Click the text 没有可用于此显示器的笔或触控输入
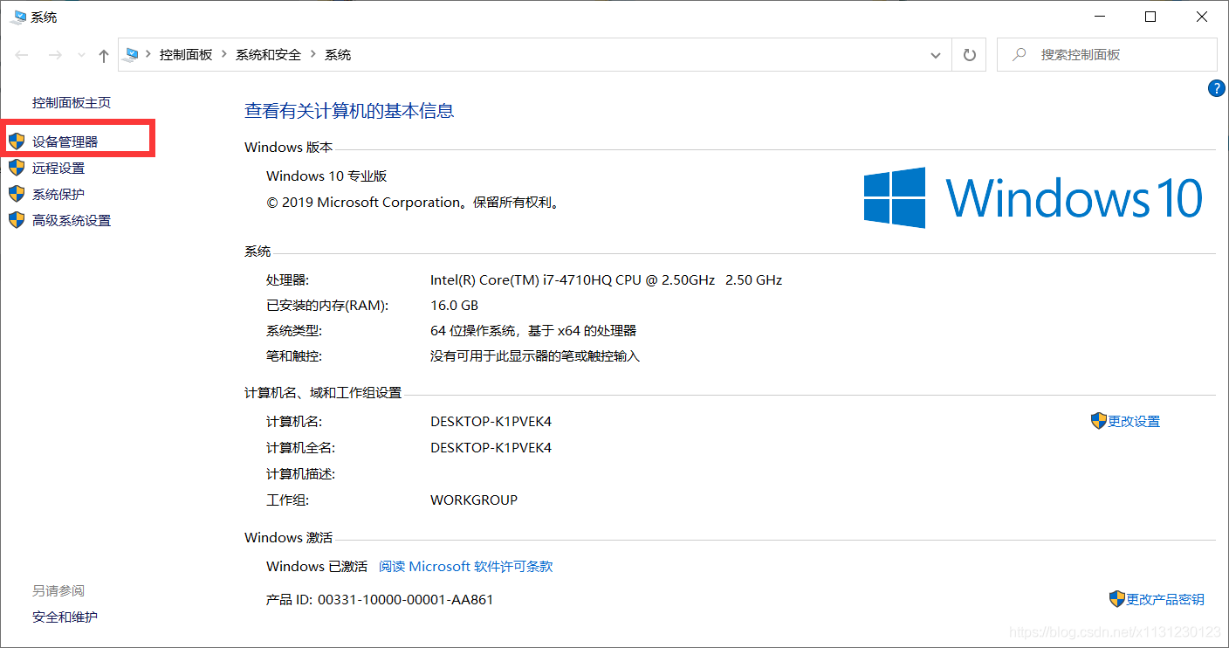The width and height of the screenshot is (1229, 648). 535,356
